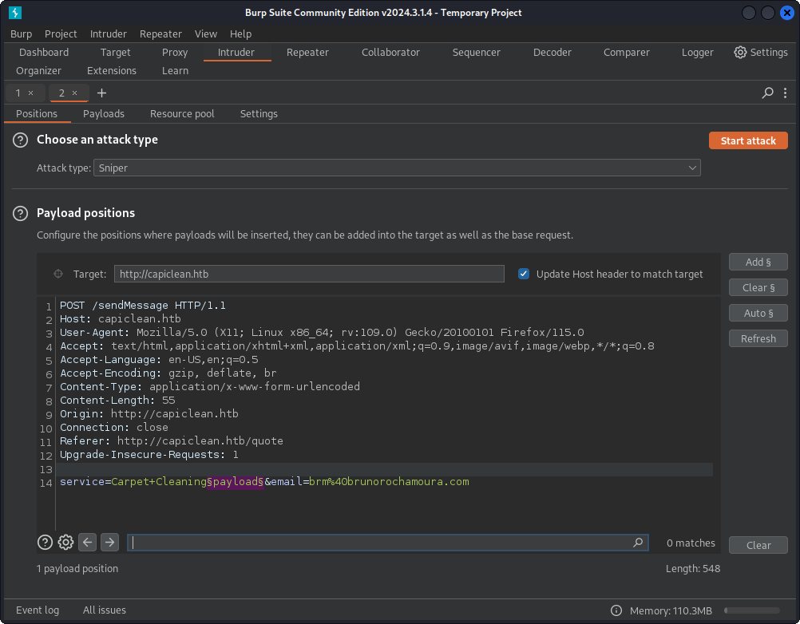The image size is (800, 624).
Task: Click the search magnifier above attack tabs
Action: 767,93
